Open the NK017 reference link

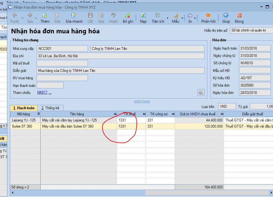coord(42,92)
